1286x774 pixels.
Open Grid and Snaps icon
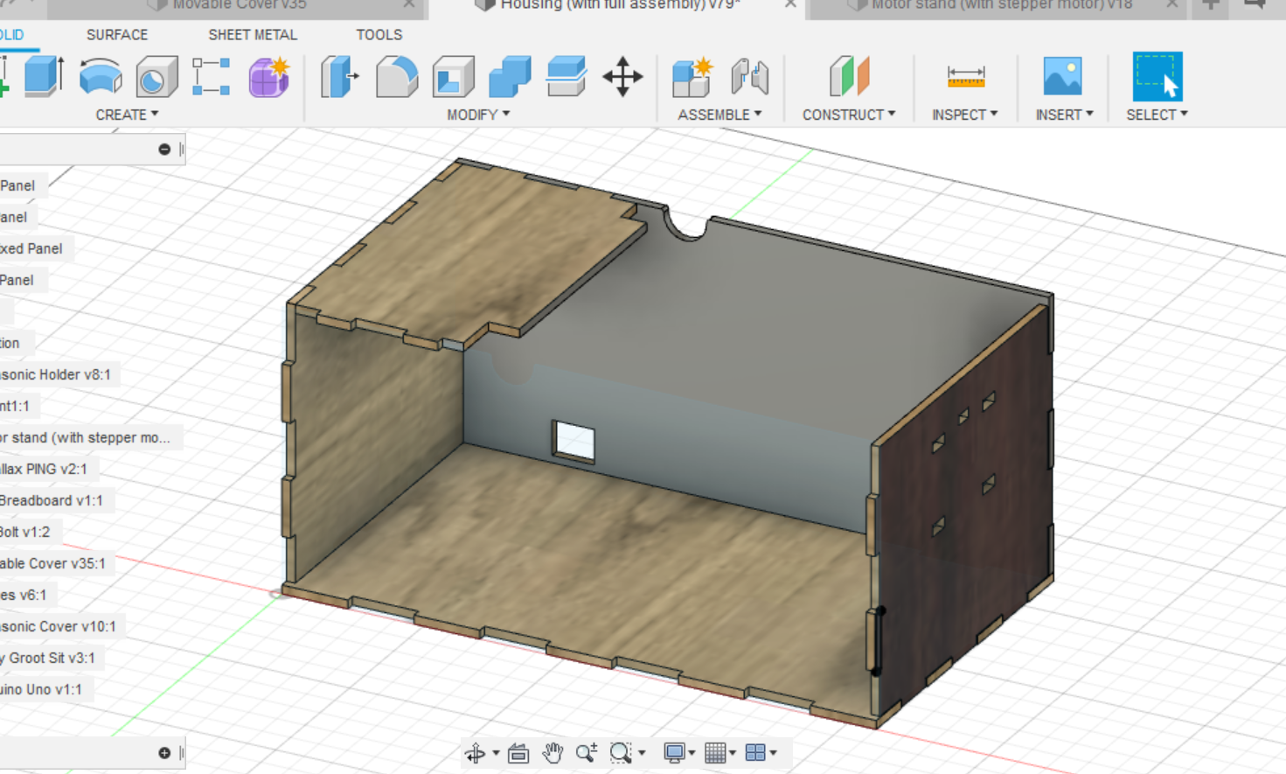(x=715, y=753)
